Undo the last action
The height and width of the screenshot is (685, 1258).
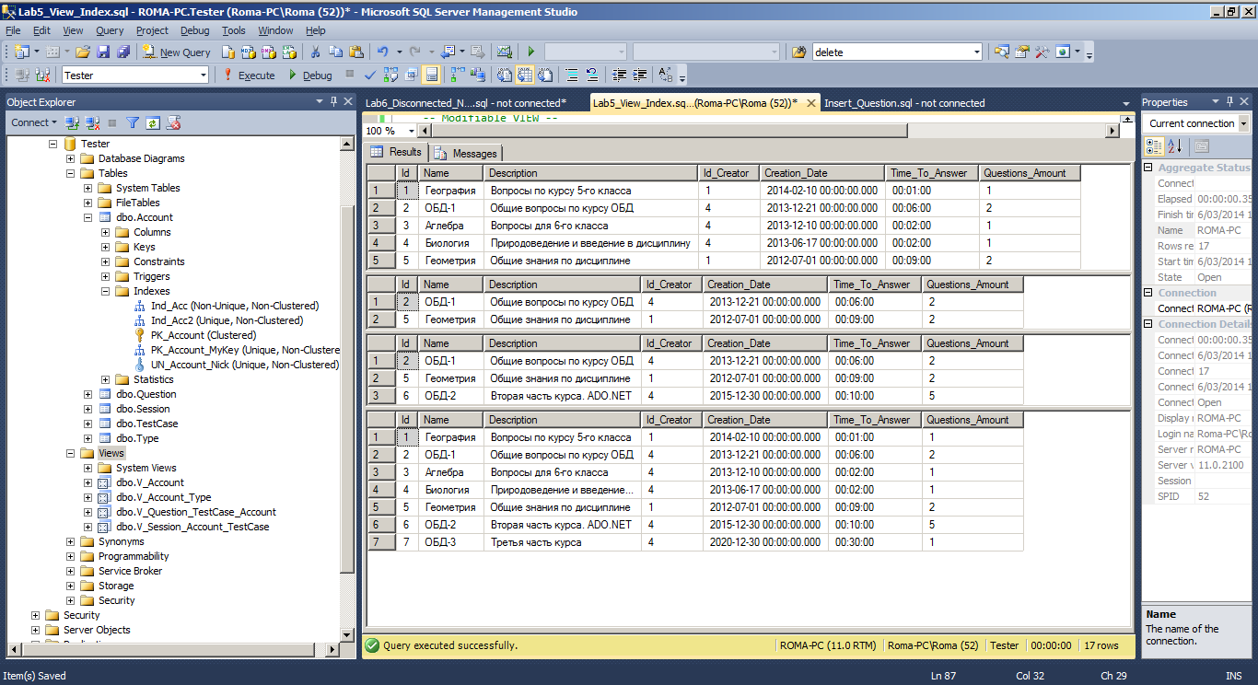383,52
